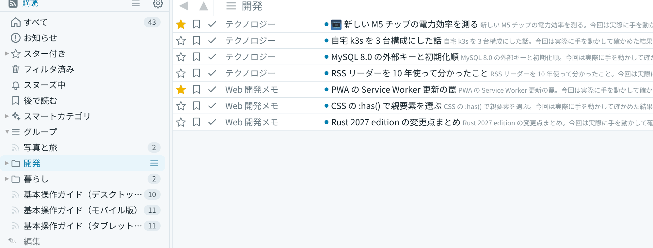Open article PWA の Service Worker 更新の罠
653x248 pixels.
[x=394, y=89]
